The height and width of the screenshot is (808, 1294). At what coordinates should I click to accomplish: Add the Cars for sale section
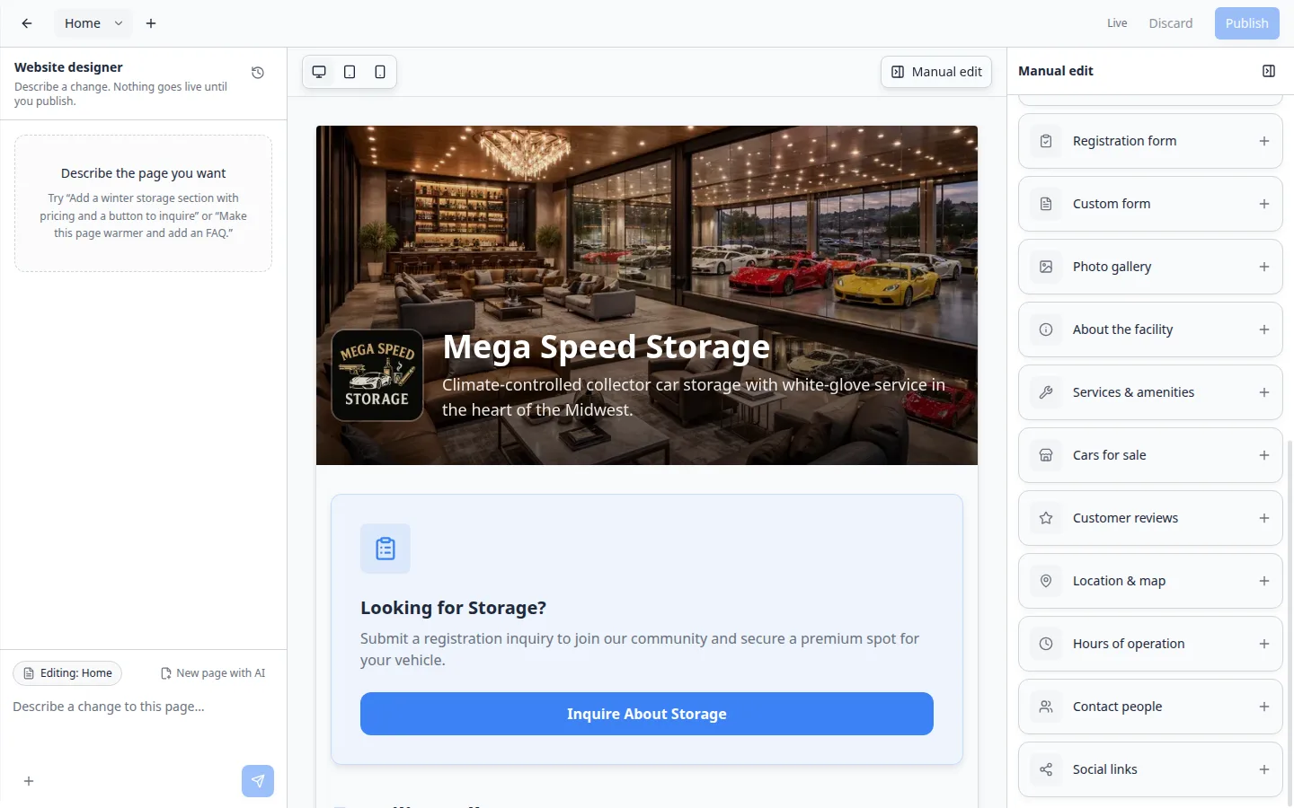1264,455
